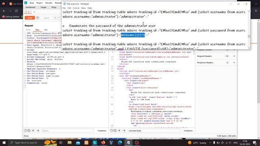Open the Getting Started bookmark in Firefox

[x=11, y=17]
